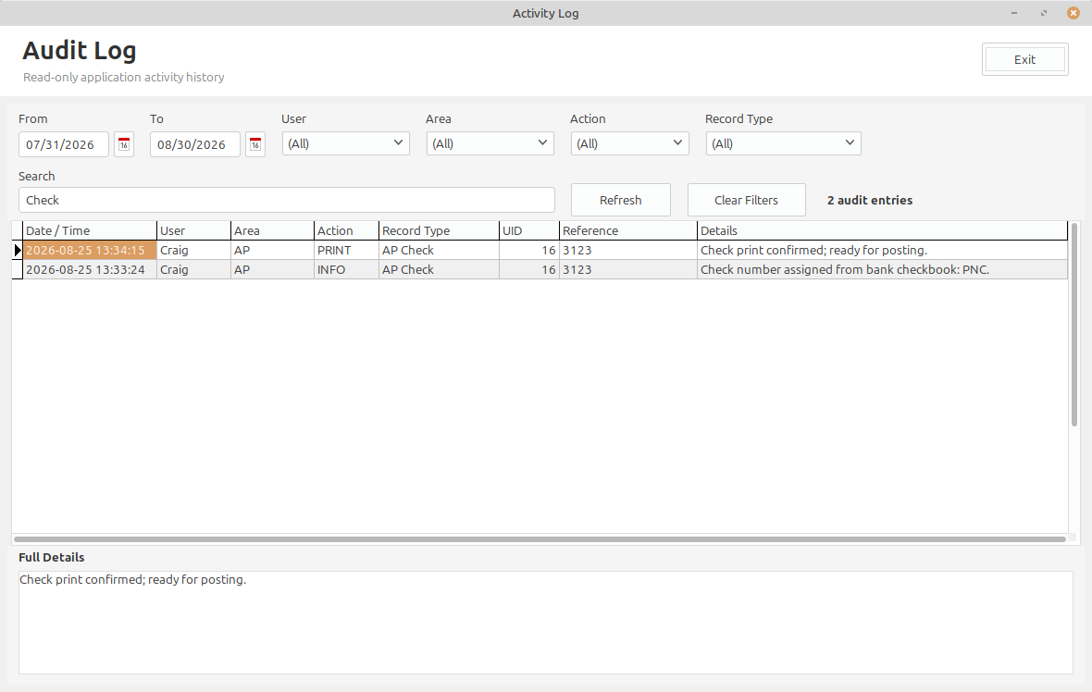Click the AP Check cell in INFO row
The height and width of the screenshot is (692, 1092).
pyautogui.click(x=439, y=269)
